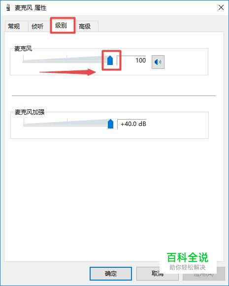Click the 麦克风 属性 title text

(x=31, y=8)
